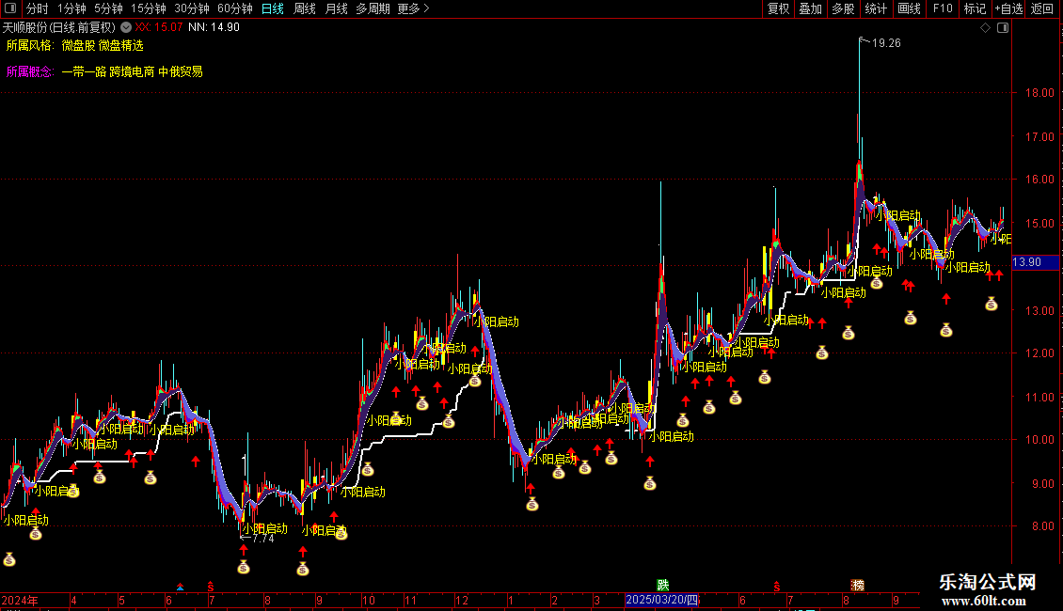The height and width of the screenshot is (611, 1063).
Task: Click the 返回 back button
Action: [x=1042, y=8]
